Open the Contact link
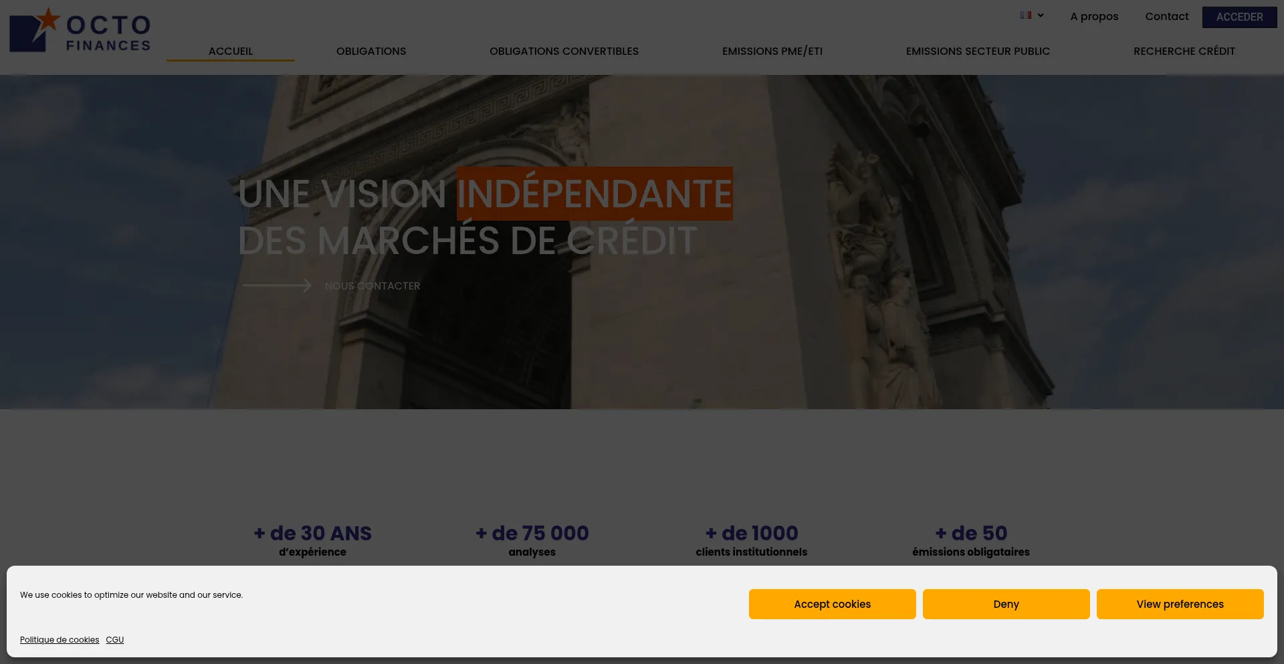Viewport: 1284px width, 664px height. click(1167, 16)
